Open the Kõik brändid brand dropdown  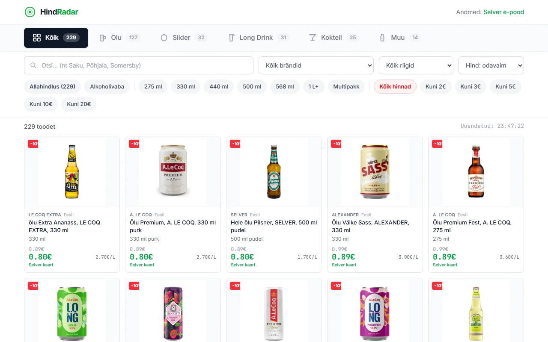click(316, 65)
